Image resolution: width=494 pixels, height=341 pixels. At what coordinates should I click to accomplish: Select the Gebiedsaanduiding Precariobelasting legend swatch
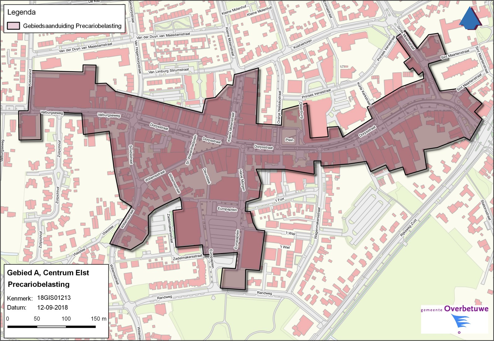(13, 26)
